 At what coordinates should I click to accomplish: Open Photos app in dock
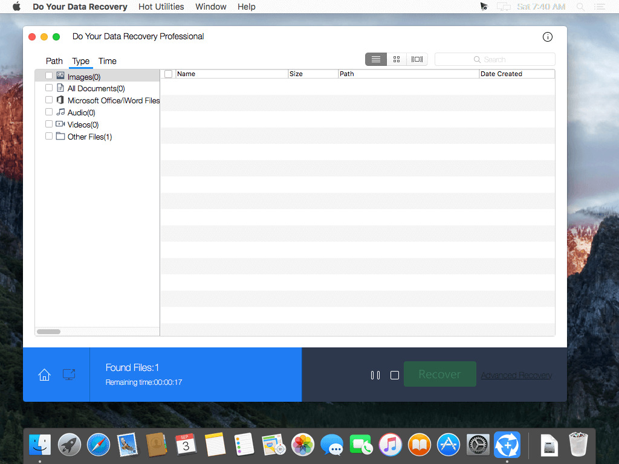pos(303,445)
